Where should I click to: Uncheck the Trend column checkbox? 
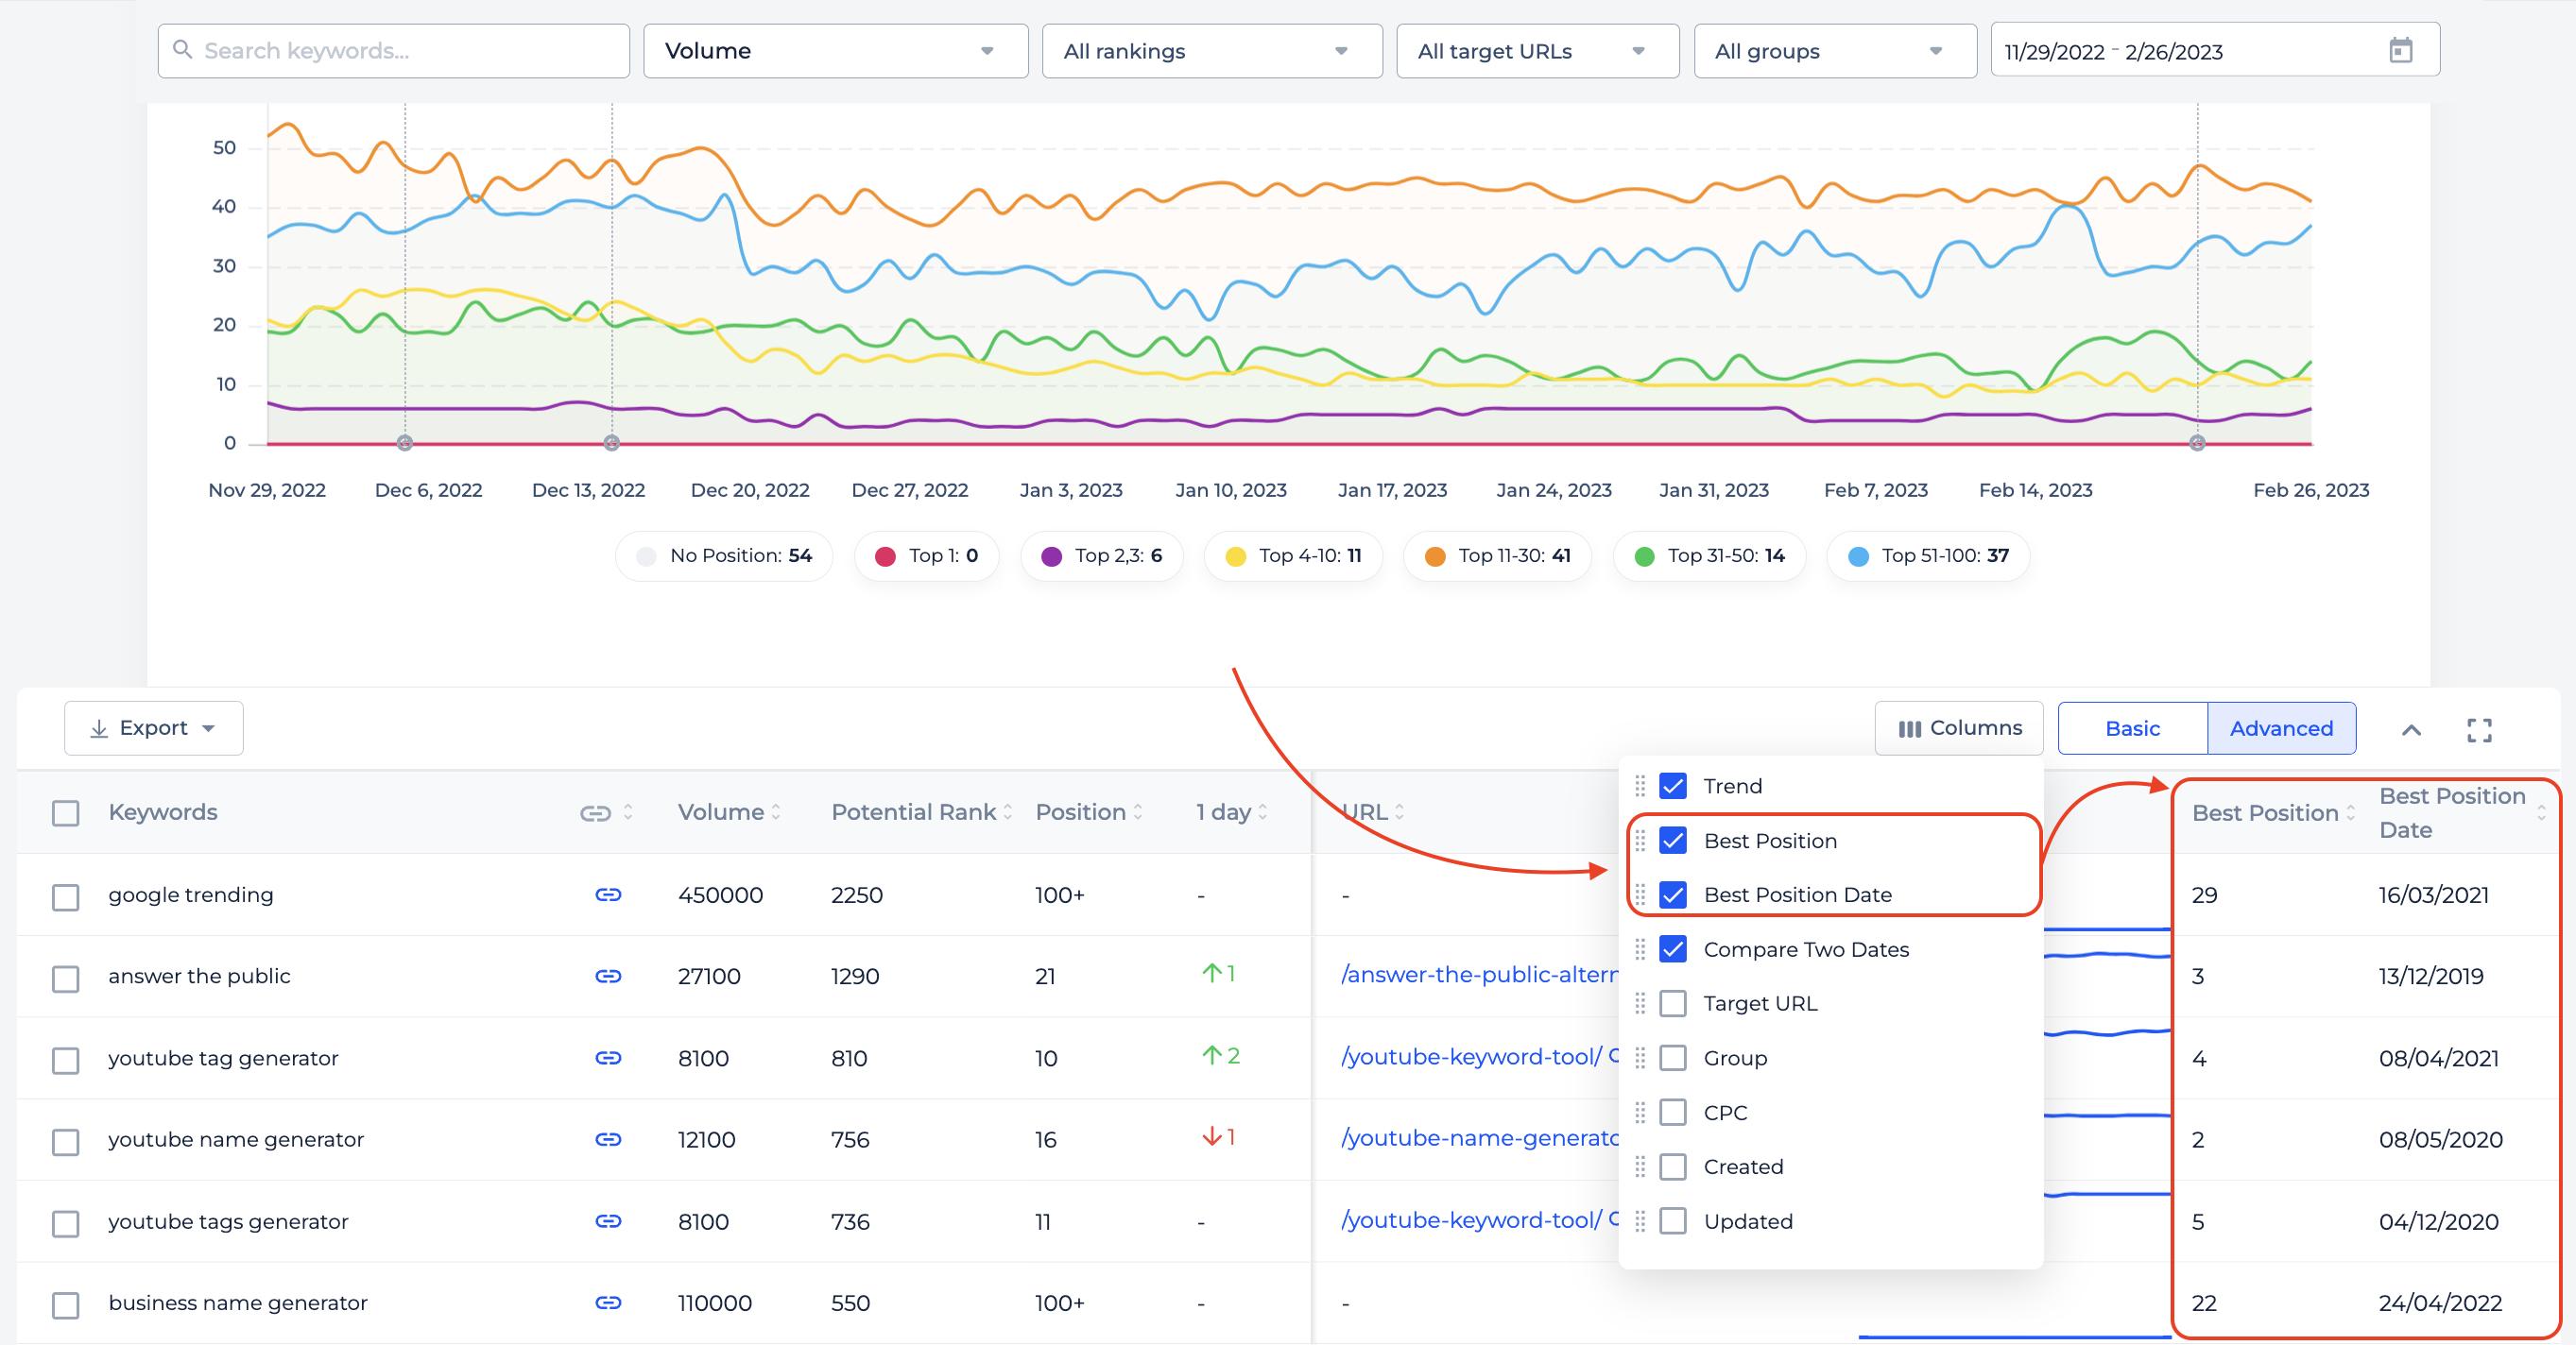1673,786
